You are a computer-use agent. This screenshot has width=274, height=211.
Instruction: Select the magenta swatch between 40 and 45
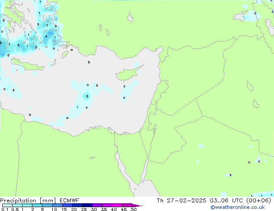point(117,205)
